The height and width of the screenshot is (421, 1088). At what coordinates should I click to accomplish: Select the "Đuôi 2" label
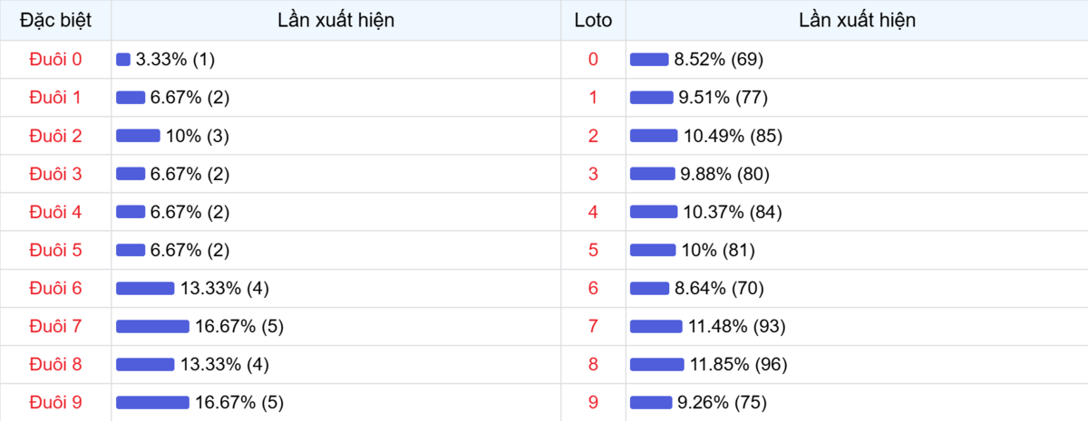(x=55, y=137)
